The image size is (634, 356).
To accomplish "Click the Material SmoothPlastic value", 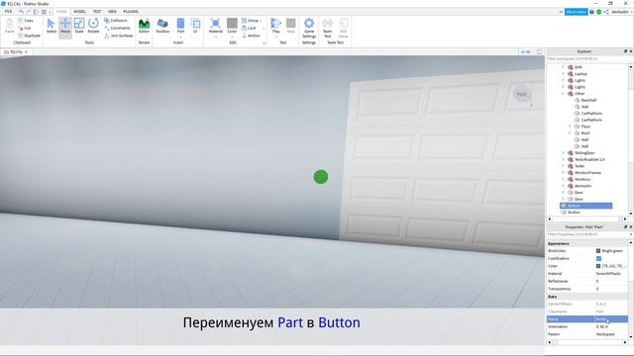I will 611,274.
